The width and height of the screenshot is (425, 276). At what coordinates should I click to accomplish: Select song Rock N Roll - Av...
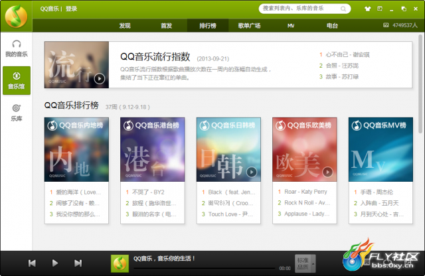point(307,203)
